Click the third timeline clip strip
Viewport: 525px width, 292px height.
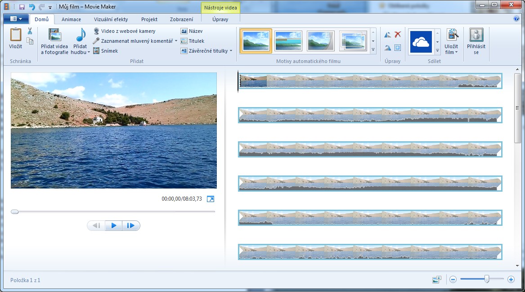click(x=370, y=149)
